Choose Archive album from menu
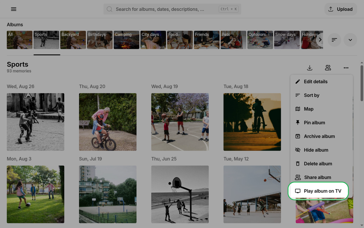The height and width of the screenshot is (228, 364). 322,136
